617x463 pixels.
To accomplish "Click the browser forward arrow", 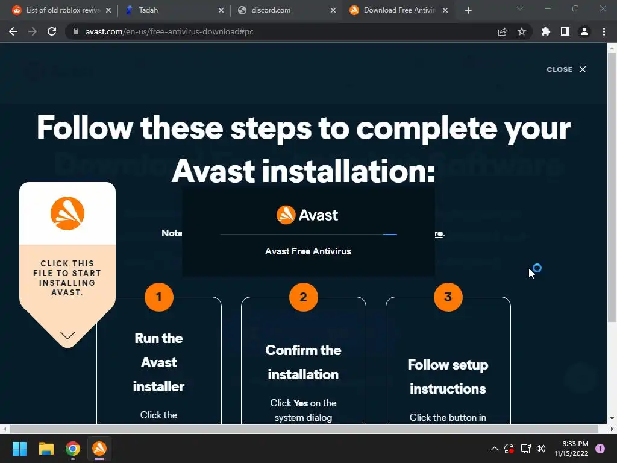I will click(x=33, y=31).
